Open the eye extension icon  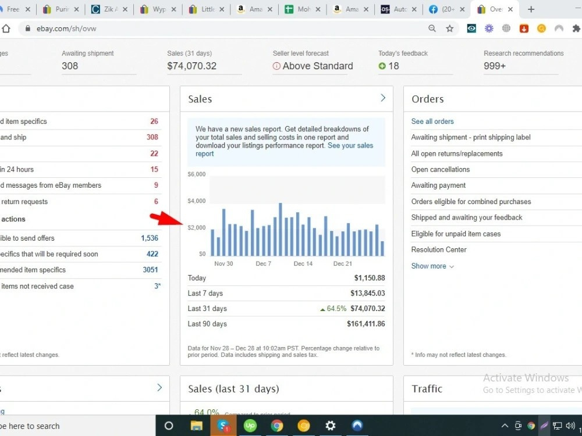(x=471, y=28)
